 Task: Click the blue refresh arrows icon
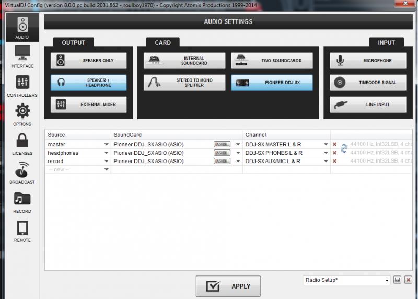click(344, 148)
